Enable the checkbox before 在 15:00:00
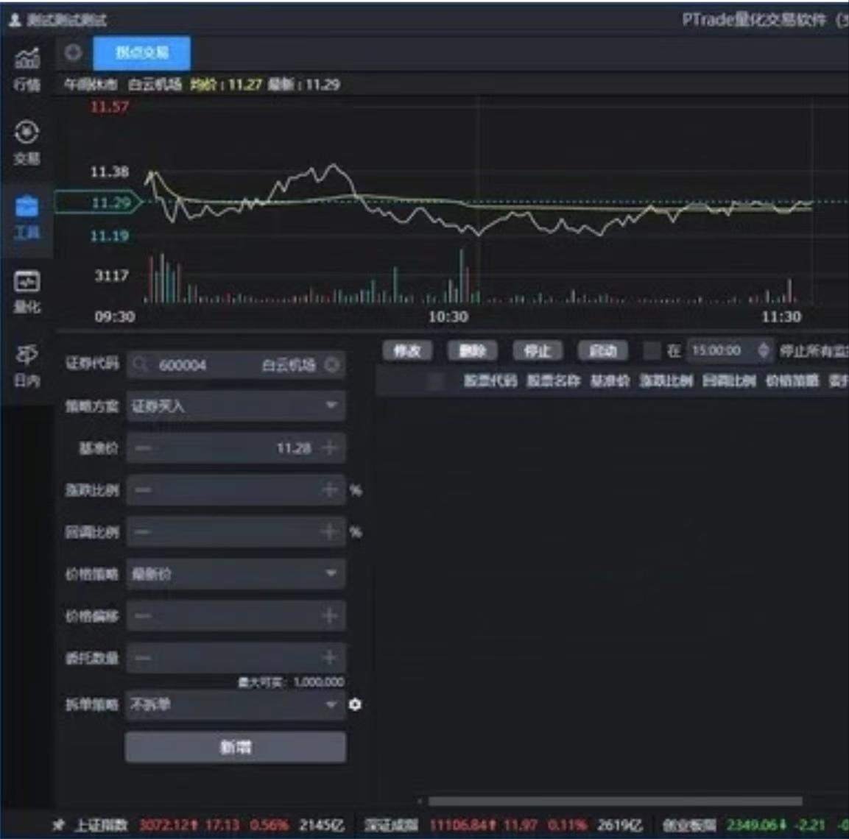849x839 pixels. [x=652, y=351]
